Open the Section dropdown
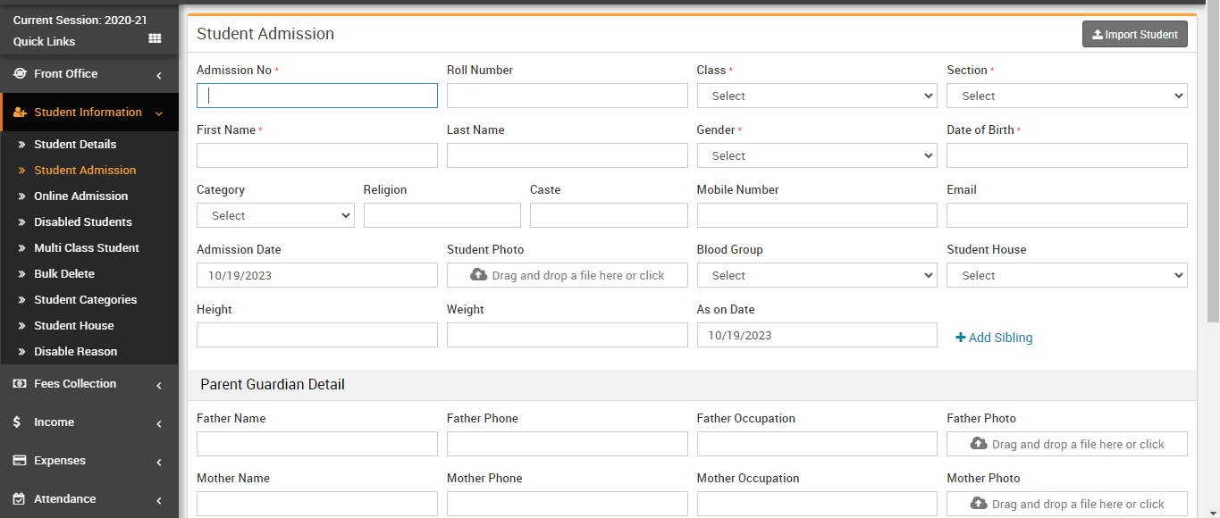This screenshot has width=1220, height=518. (1066, 96)
